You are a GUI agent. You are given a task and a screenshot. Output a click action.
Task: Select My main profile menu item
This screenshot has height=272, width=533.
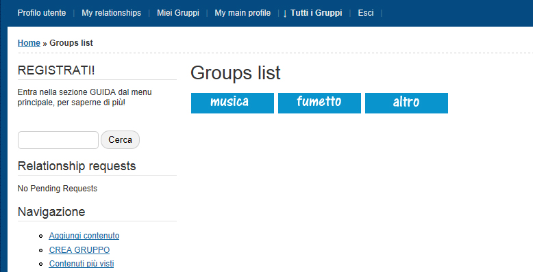(243, 13)
